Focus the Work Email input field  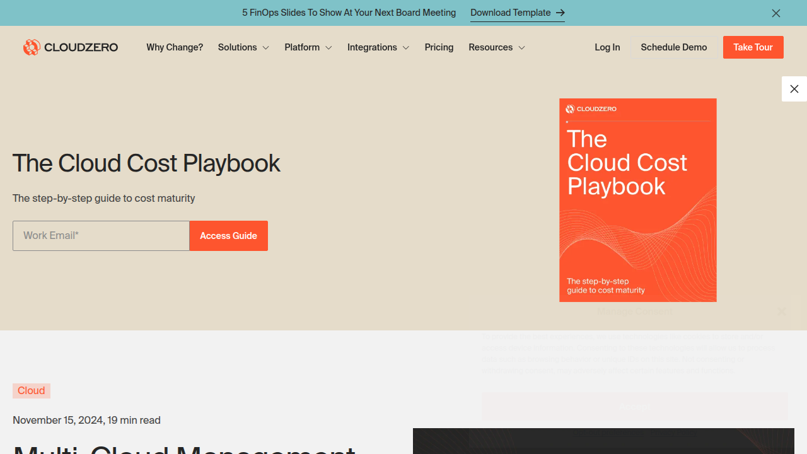pos(101,236)
